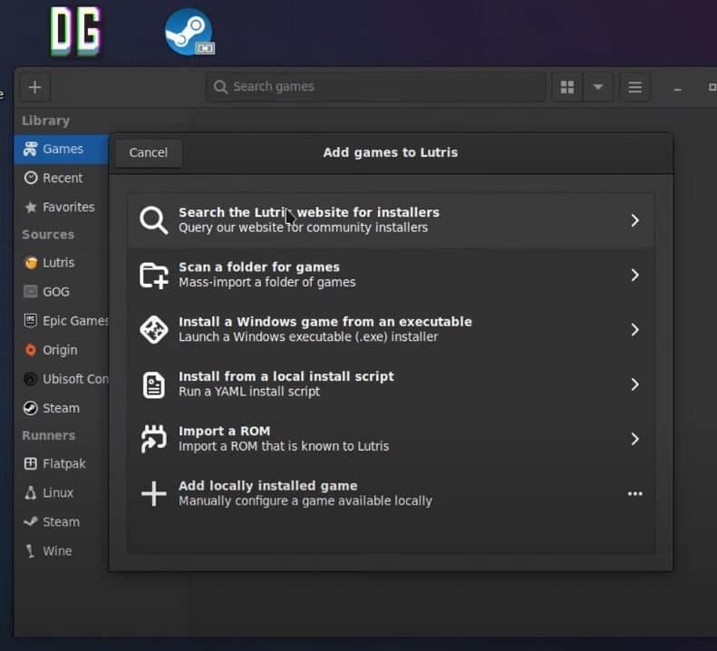Cancel the Add games dialog
The height and width of the screenshot is (651, 717).
(148, 152)
